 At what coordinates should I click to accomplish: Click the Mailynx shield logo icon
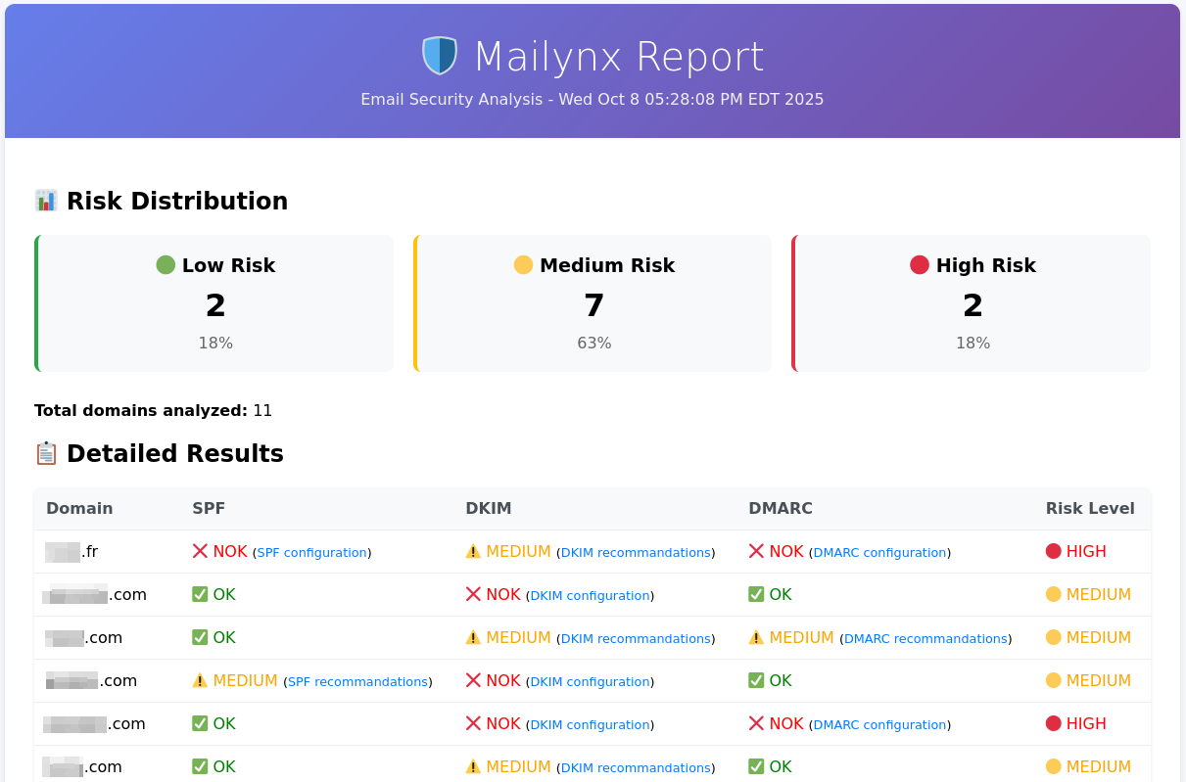pyautogui.click(x=440, y=56)
